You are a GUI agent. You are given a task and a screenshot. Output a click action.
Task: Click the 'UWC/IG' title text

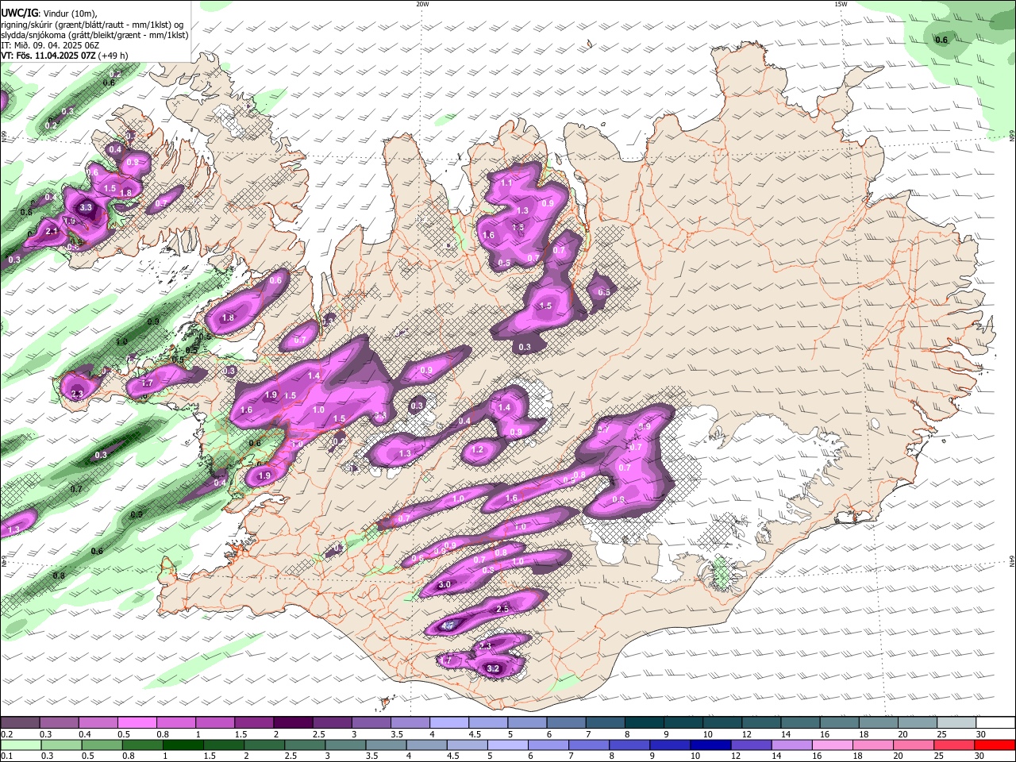point(19,13)
